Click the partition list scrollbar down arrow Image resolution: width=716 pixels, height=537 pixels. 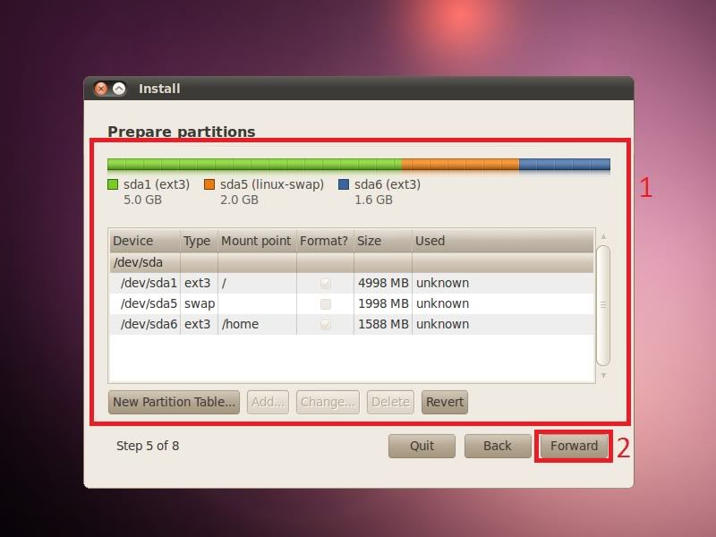(x=603, y=376)
